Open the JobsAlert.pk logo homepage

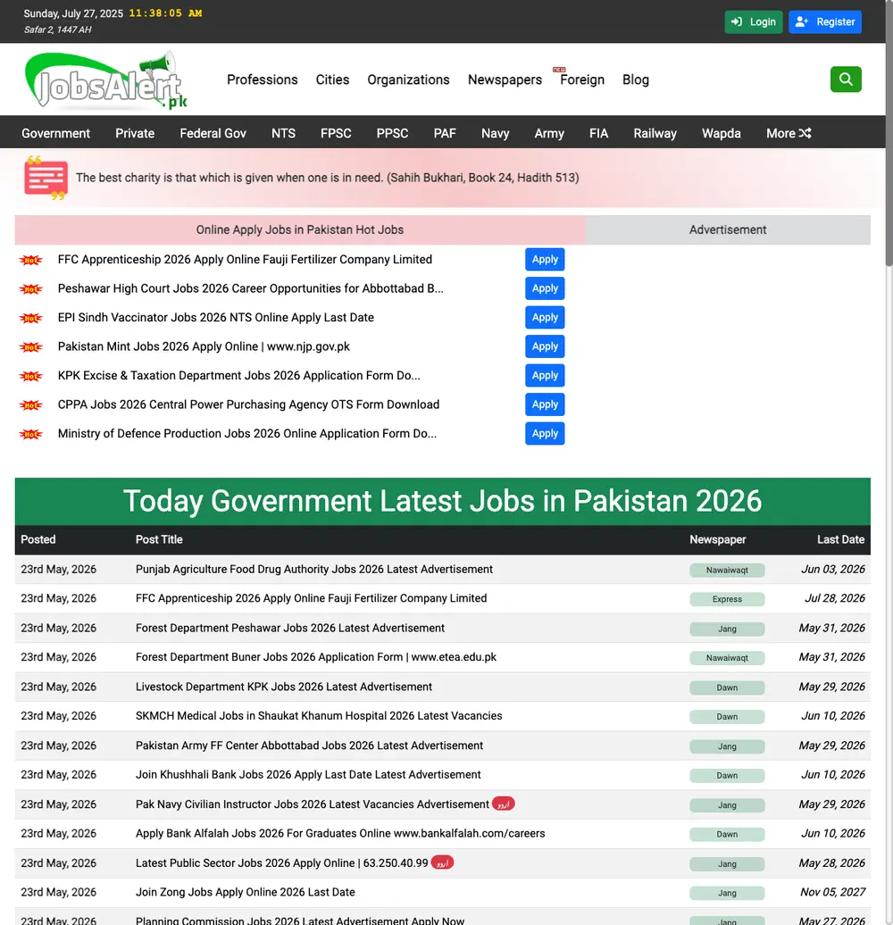[x=106, y=81]
